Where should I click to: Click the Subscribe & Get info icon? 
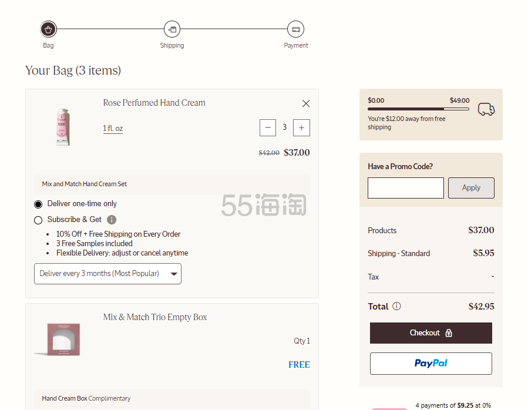[x=112, y=220]
